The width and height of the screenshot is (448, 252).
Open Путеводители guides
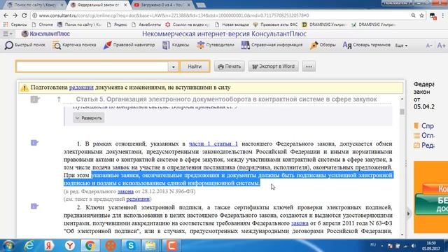pyautogui.click(x=216, y=45)
